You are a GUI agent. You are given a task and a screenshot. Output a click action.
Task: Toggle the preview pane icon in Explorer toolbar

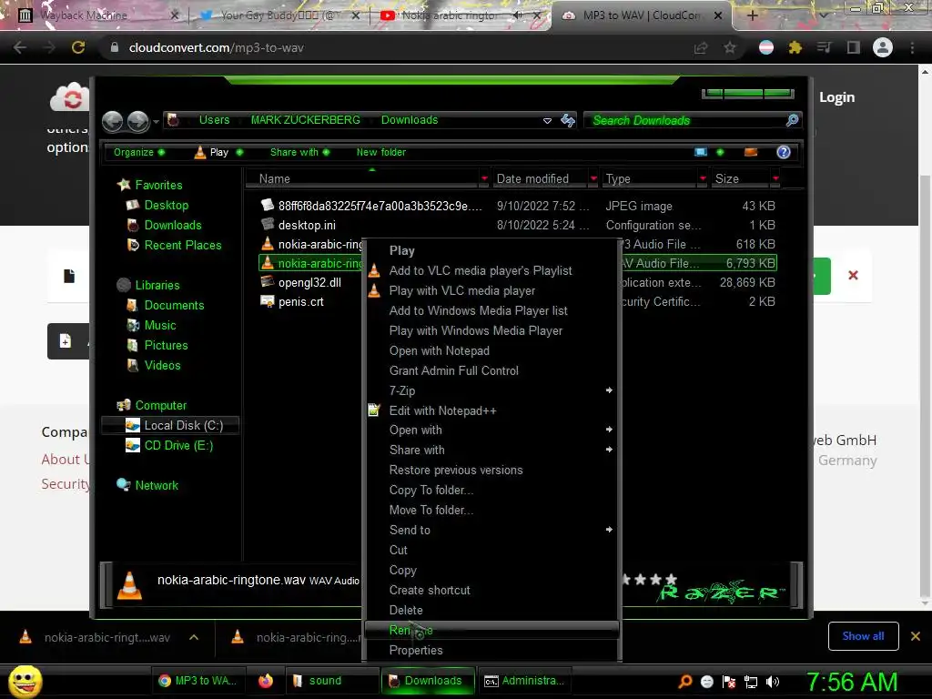click(x=751, y=152)
